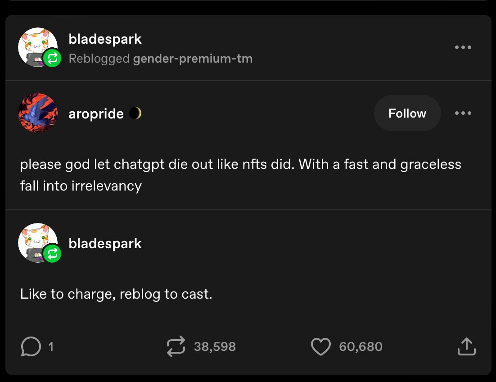496x382 pixels.
Task: View the 38,598 reblogs count
Action: point(215,346)
